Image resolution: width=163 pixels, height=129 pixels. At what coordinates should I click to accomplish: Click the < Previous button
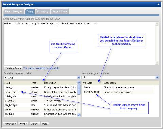pos(10,124)
